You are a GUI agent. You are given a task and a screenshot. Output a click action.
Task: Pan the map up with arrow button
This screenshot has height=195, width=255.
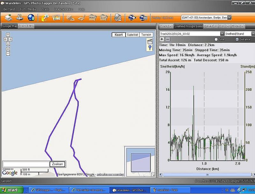tap(8, 35)
